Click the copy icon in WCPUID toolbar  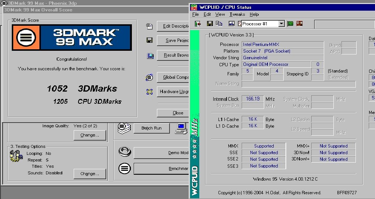[219, 24]
